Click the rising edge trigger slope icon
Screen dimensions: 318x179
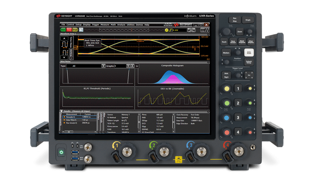tap(170, 30)
